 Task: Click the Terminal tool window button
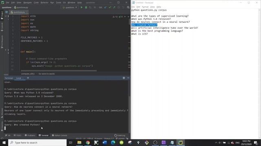[x=44, y=135]
